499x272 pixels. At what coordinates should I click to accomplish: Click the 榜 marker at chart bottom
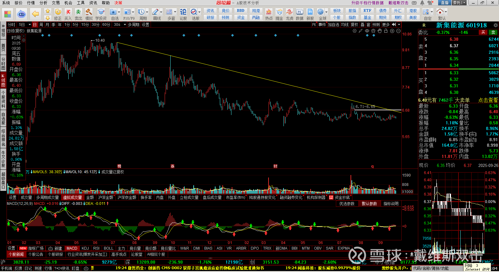point(119,166)
